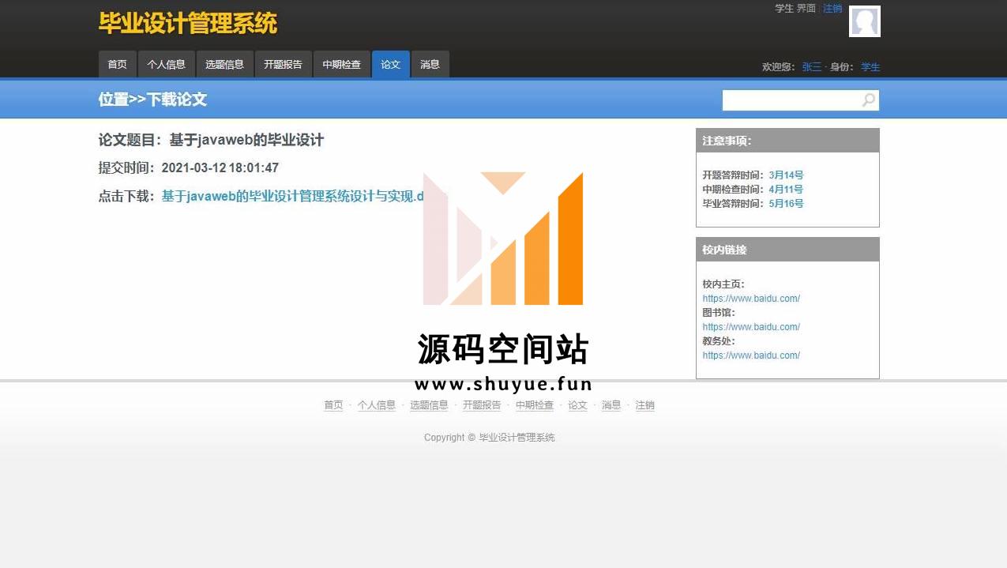Click the active 论文 nav tab
This screenshot has width=1007, height=568.
[x=391, y=65]
